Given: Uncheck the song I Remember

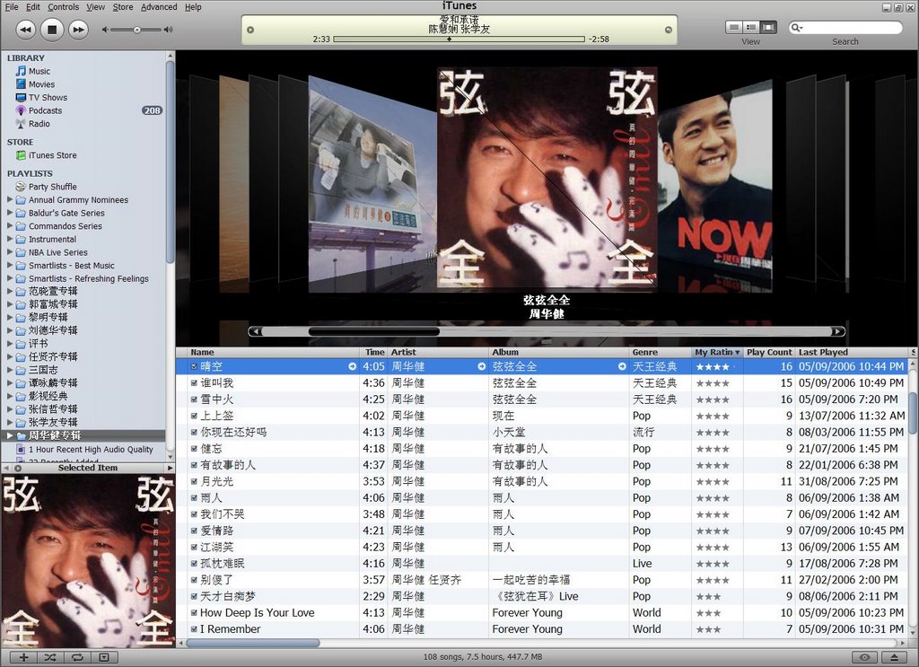Looking at the screenshot, I should point(194,629).
